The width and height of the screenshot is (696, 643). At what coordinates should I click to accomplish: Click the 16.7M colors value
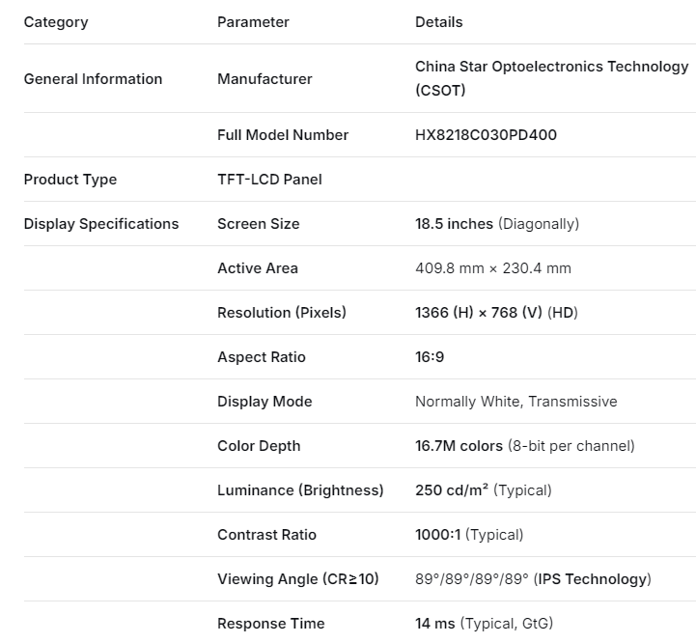click(x=459, y=446)
